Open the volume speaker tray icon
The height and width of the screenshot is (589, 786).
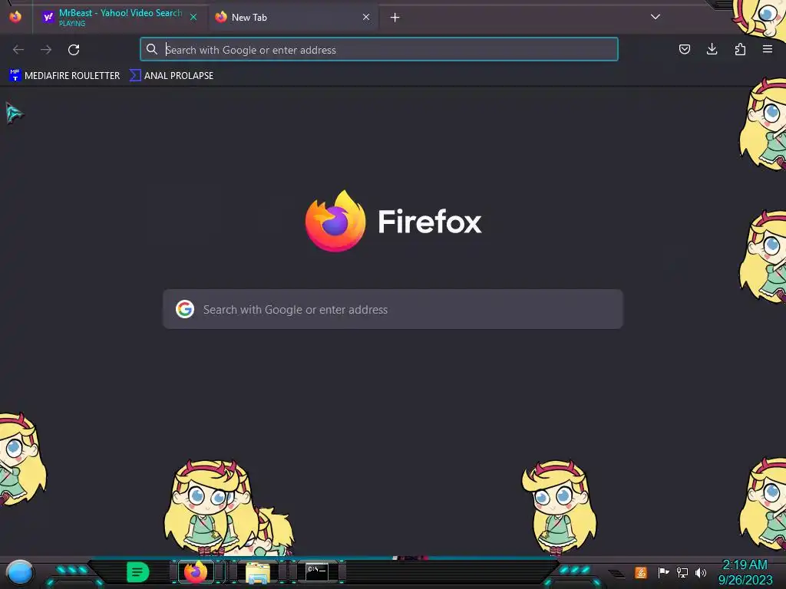coord(701,572)
